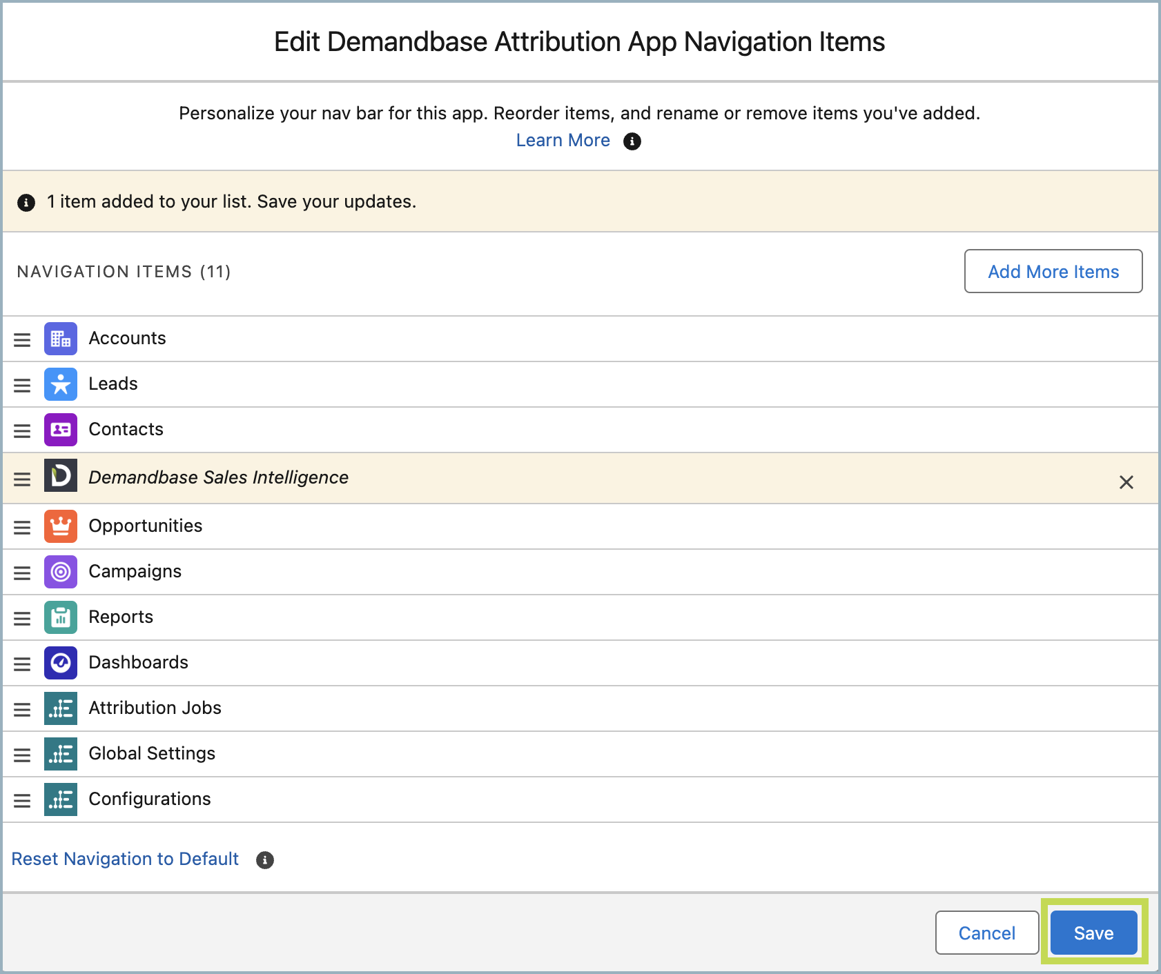Select the Opportunities item label

[146, 526]
